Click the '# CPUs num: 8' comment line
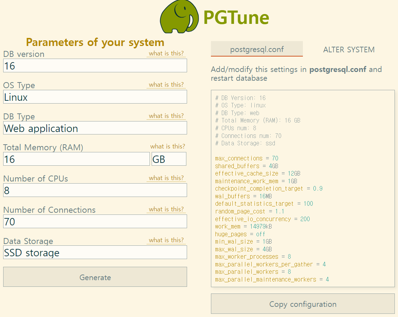398x317 pixels. (x=236, y=128)
